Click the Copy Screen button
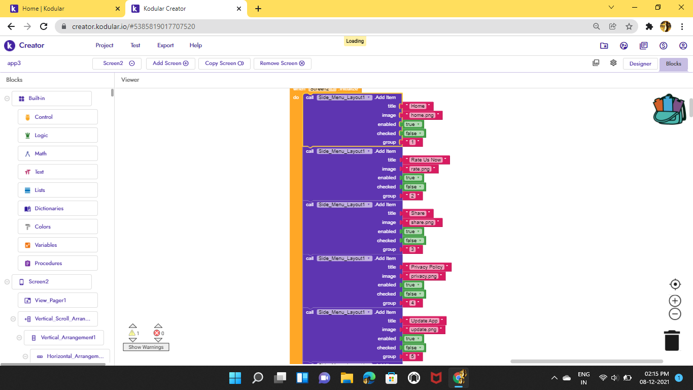This screenshot has width=693, height=390. coord(224,63)
